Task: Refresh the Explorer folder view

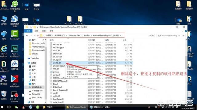Action: coord(153,35)
